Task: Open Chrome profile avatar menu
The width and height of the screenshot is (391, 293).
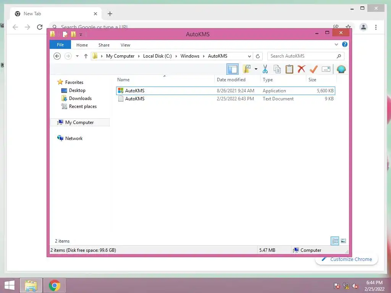Action: coord(364,27)
